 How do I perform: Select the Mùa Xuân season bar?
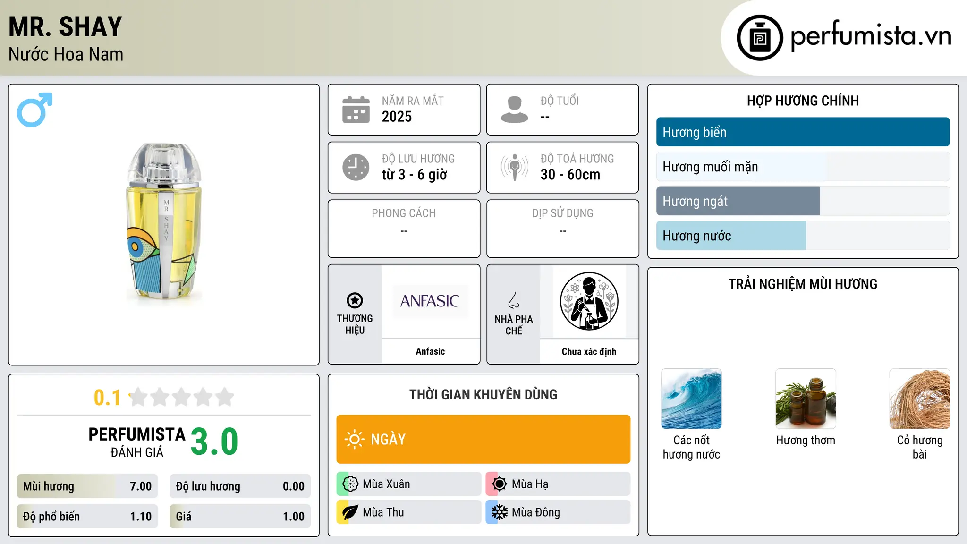(x=409, y=484)
